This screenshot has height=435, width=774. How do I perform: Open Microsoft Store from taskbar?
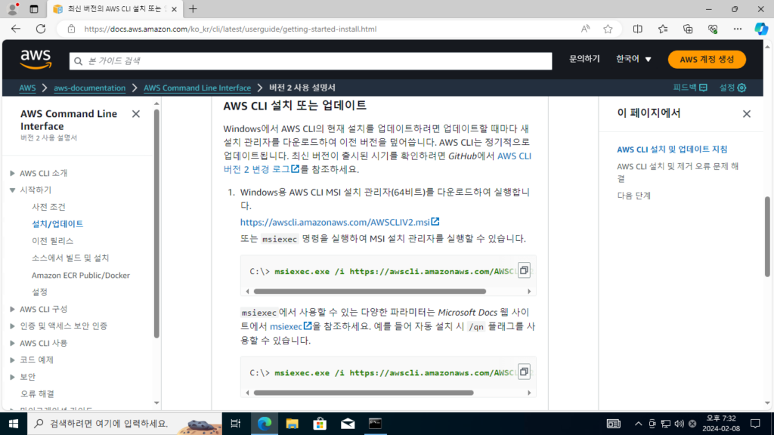pyautogui.click(x=320, y=424)
